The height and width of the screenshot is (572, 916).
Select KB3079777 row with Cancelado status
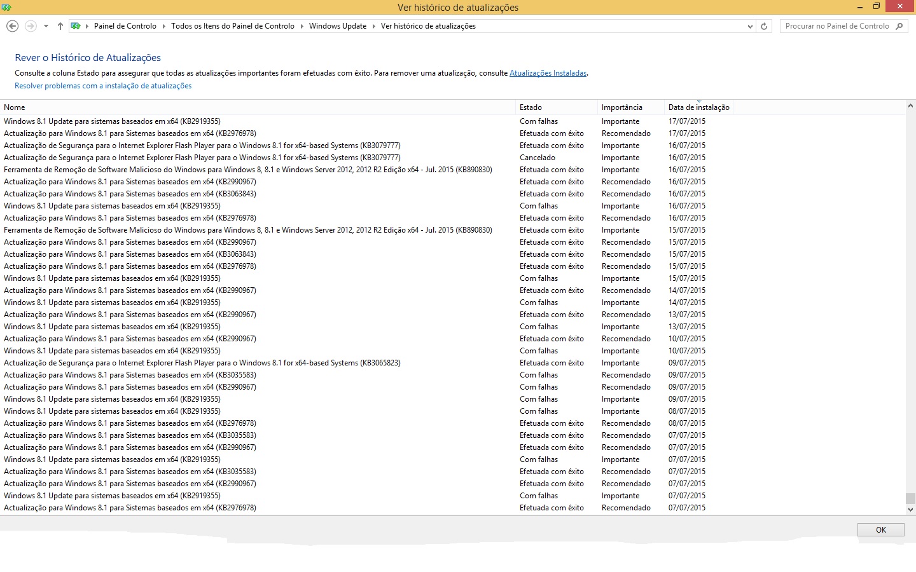click(x=452, y=158)
